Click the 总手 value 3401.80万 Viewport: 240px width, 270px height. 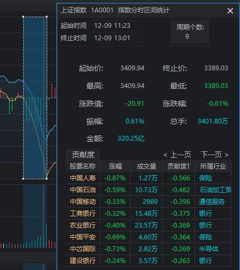[213, 121]
